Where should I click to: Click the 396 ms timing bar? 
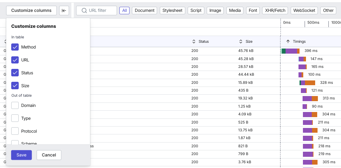tap(290, 51)
